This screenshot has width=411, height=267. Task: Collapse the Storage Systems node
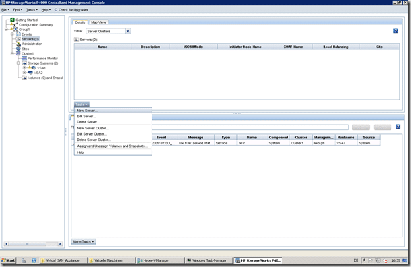tap(18, 63)
